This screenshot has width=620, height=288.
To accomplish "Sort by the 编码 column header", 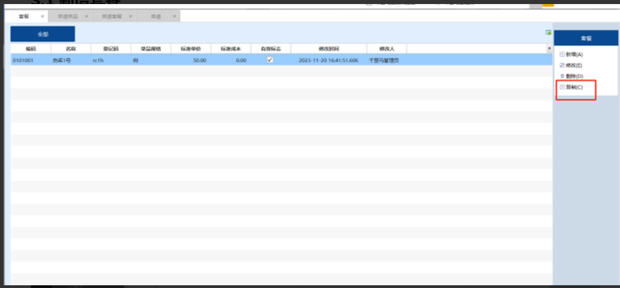I will click(x=30, y=49).
